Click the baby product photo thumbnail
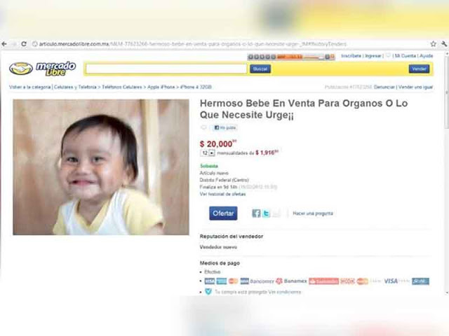 [101, 167]
